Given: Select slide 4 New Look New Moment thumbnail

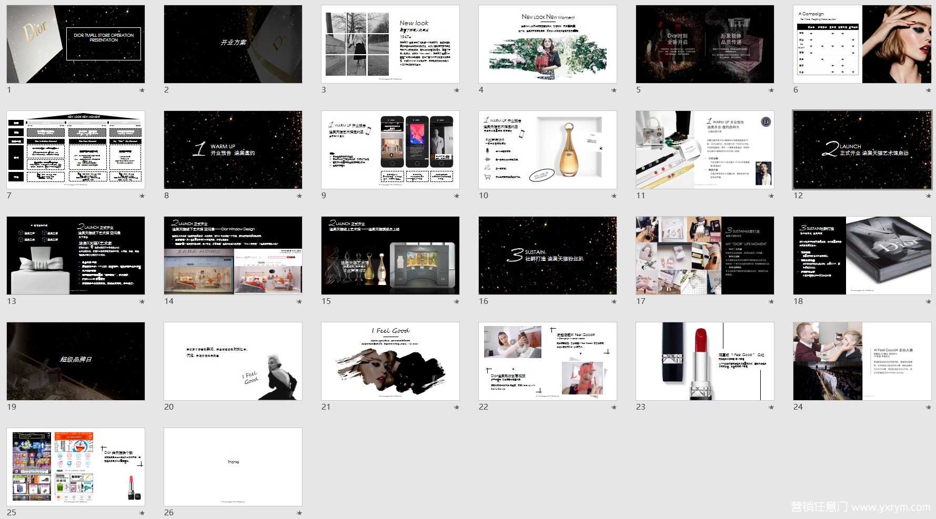Looking at the screenshot, I should 548,44.
